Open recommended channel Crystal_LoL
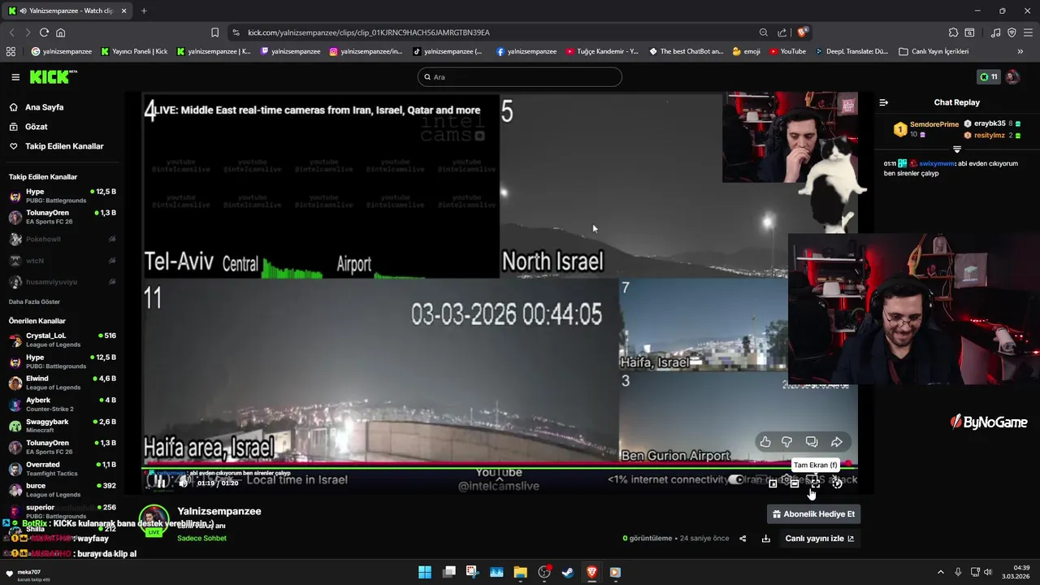 (x=63, y=340)
